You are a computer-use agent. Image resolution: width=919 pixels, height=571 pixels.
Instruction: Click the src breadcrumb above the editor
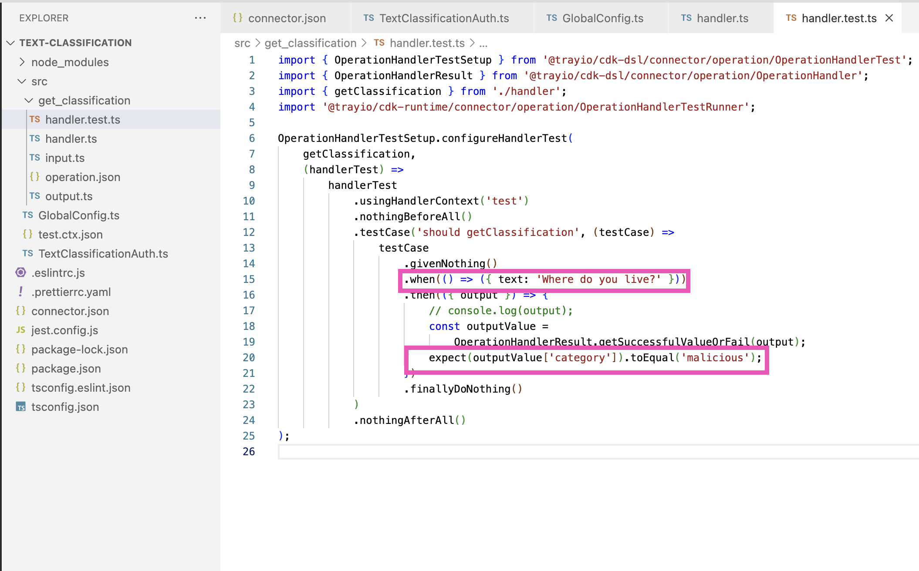pos(243,43)
